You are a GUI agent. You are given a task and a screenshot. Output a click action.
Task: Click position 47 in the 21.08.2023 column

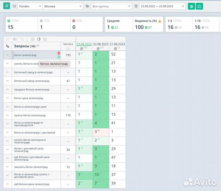pos(113,157)
